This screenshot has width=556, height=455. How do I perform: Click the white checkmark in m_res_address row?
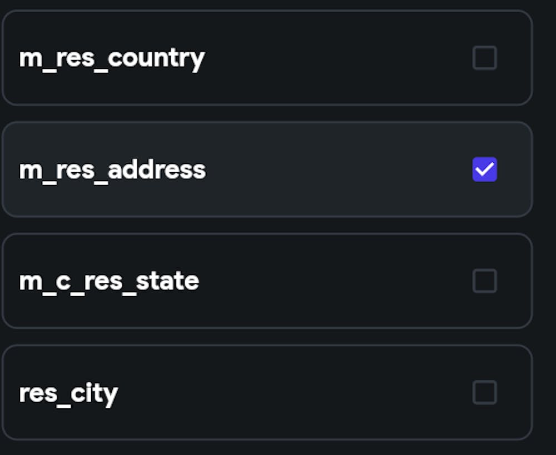coord(484,170)
